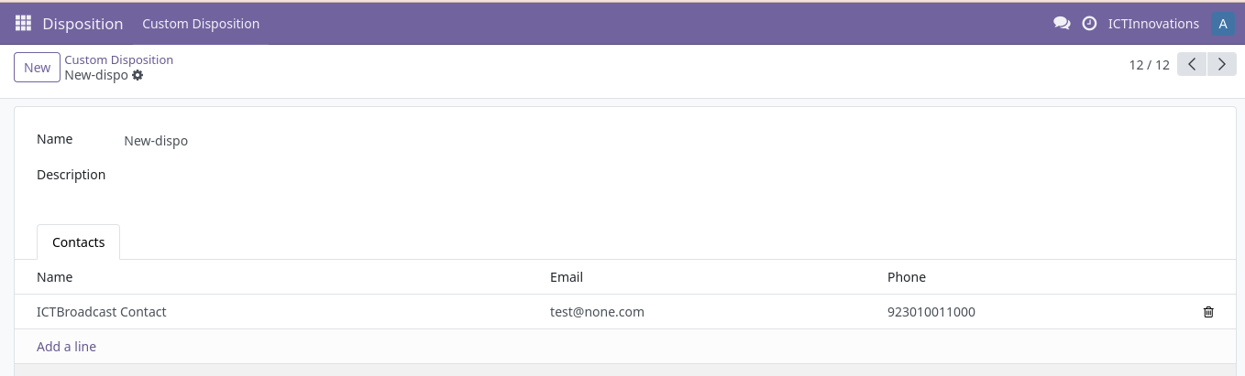Click the record pager 12 / 12
1245x376 pixels.
pos(1150,65)
